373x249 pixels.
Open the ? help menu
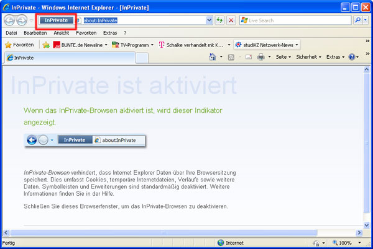[125, 33]
